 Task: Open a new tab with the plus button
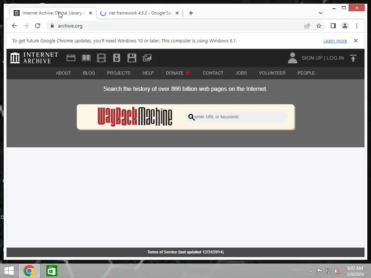click(191, 13)
